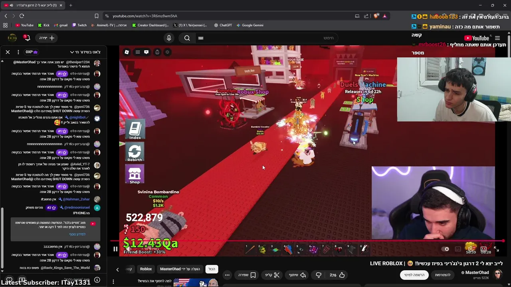Bookmark this page icon

(x=96, y=16)
